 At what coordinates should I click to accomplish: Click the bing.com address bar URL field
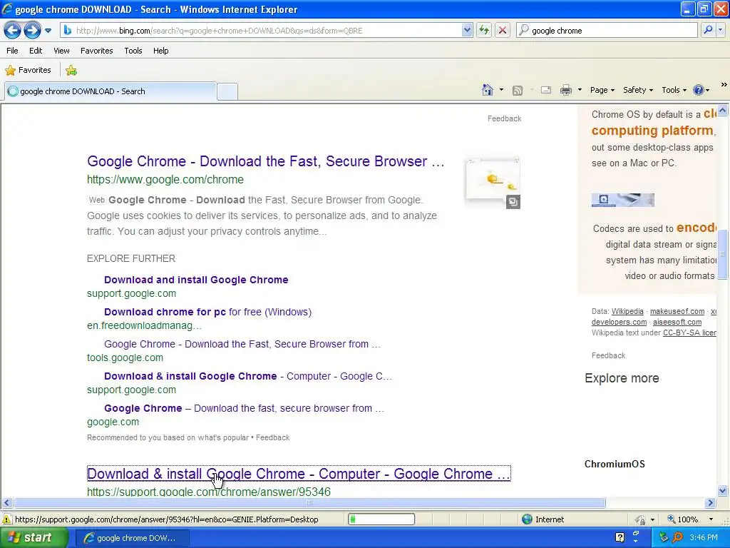point(267,31)
